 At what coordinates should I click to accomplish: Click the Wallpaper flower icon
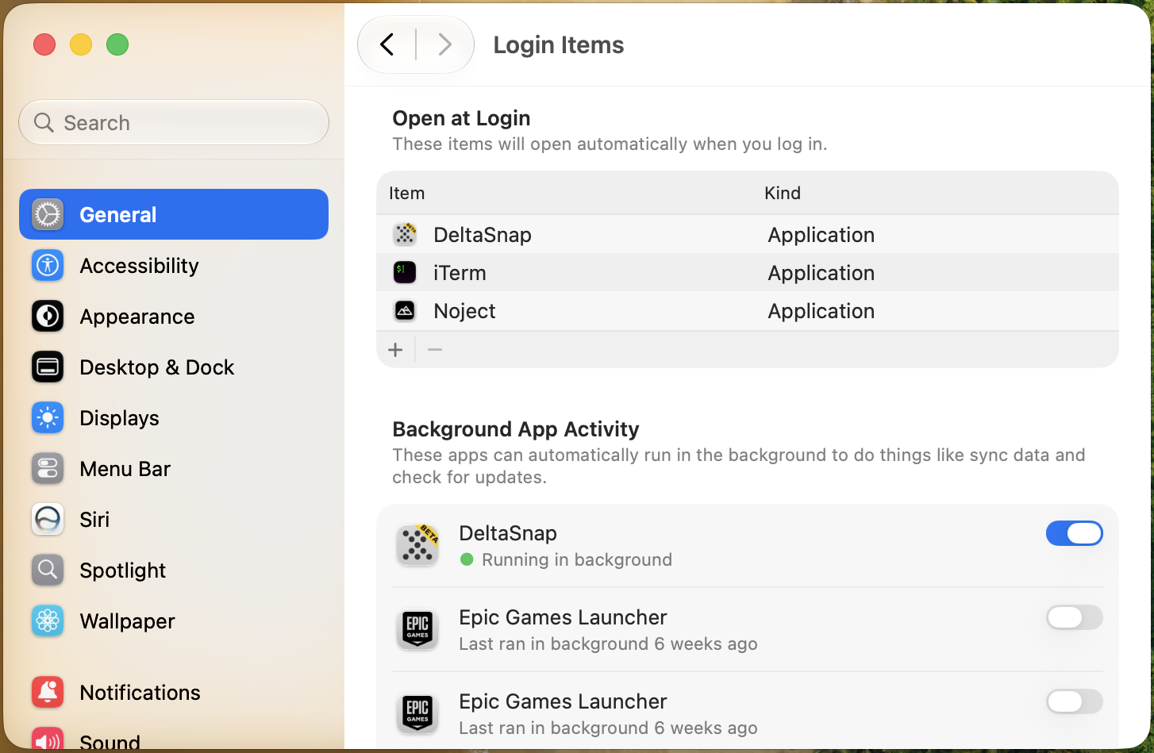[48, 620]
